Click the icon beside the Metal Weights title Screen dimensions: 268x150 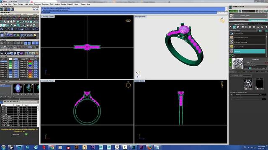2,102
